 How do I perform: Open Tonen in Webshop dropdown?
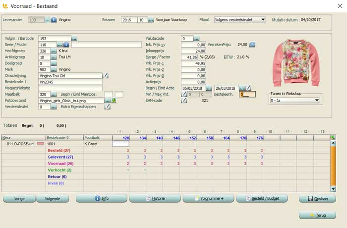pos(295,100)
